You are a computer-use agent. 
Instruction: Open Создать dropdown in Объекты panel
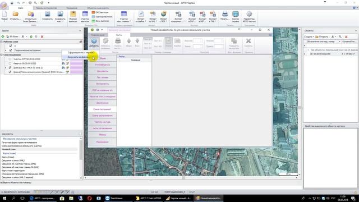pos(309,36)
